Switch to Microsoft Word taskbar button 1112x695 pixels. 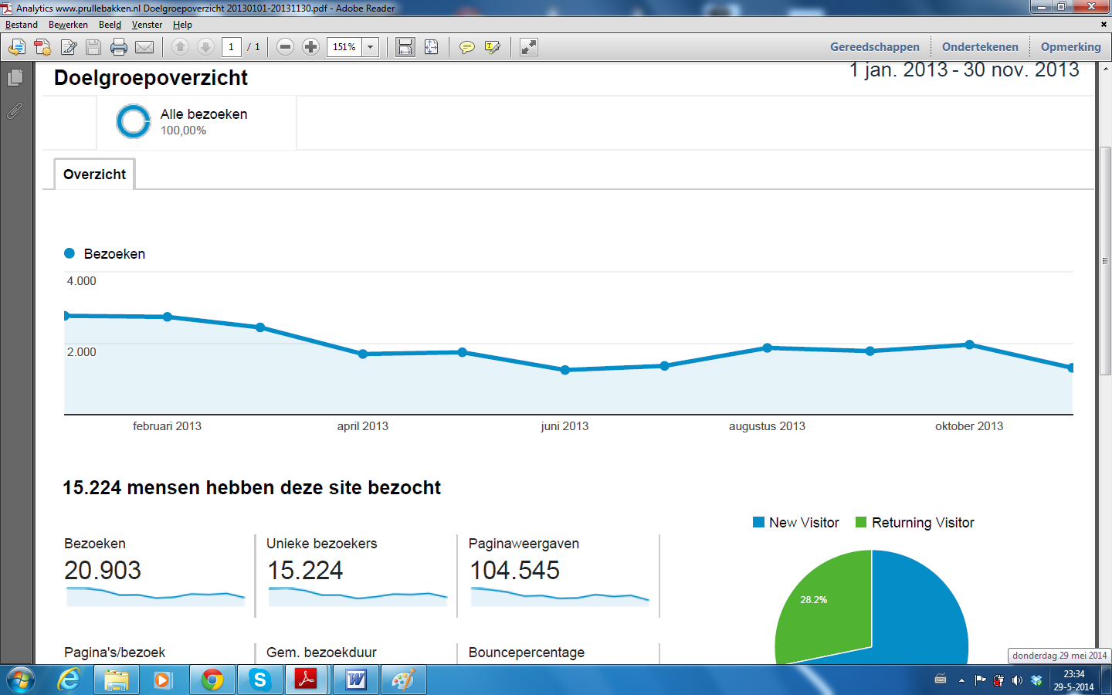[355, 680]
